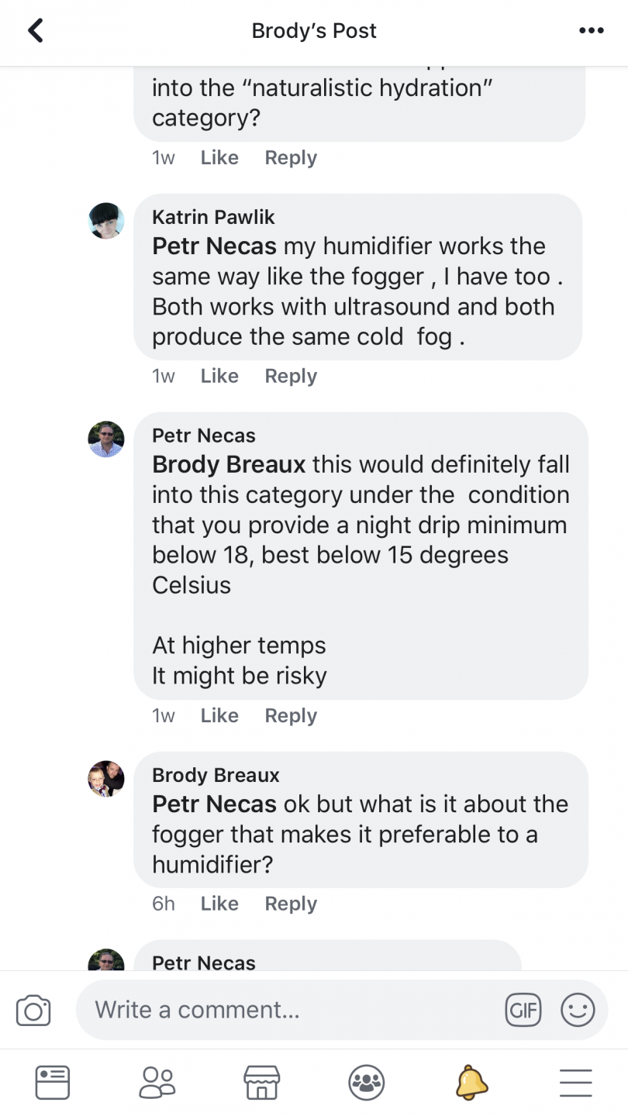Viewport: 628px width, 1116px height.
Task: Tap the camera icon to attach photo
Action: 33,1011
